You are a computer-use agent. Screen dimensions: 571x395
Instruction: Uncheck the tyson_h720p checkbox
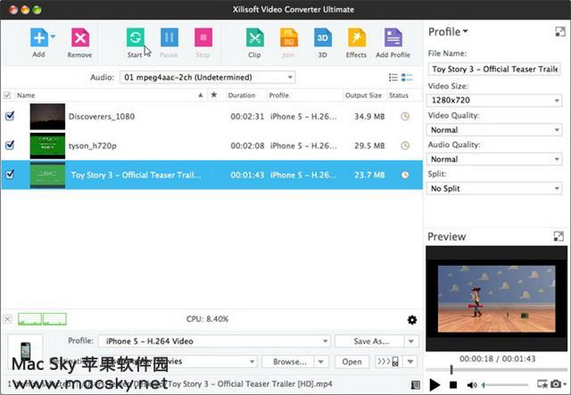coord(10,145)
